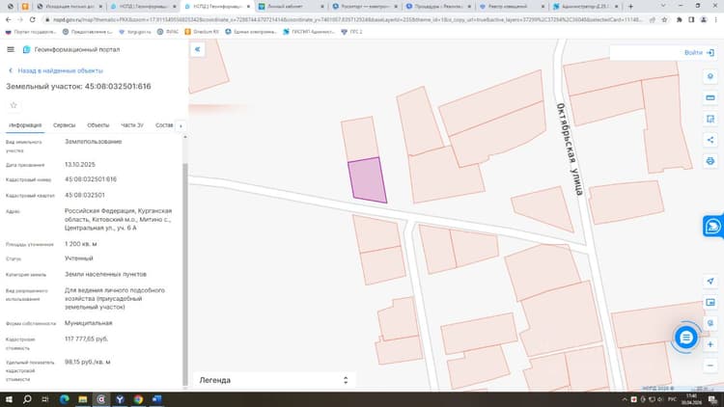Click the info panel vertical scrollbar

click(185, 274)
